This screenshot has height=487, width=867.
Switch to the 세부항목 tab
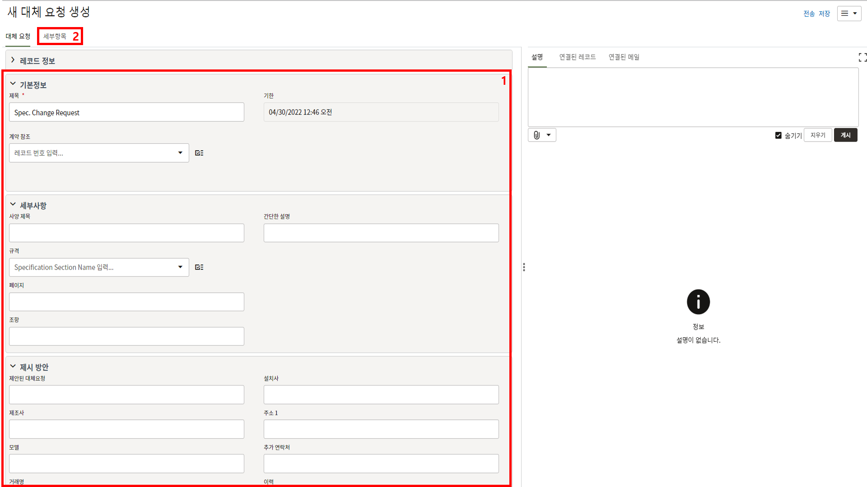pos(55,37)
